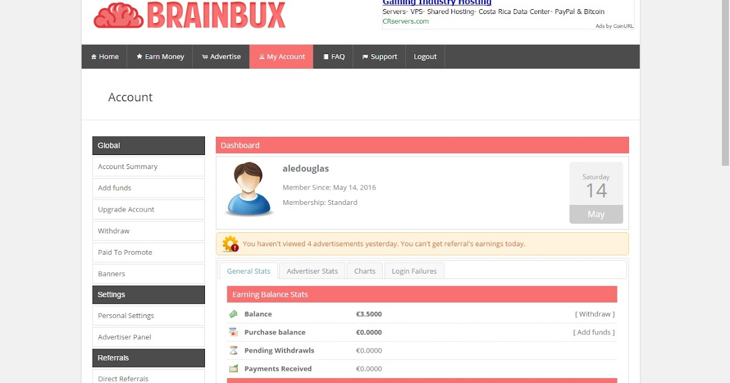Open Upgrade Account from the sidebar

click(126, 209)
